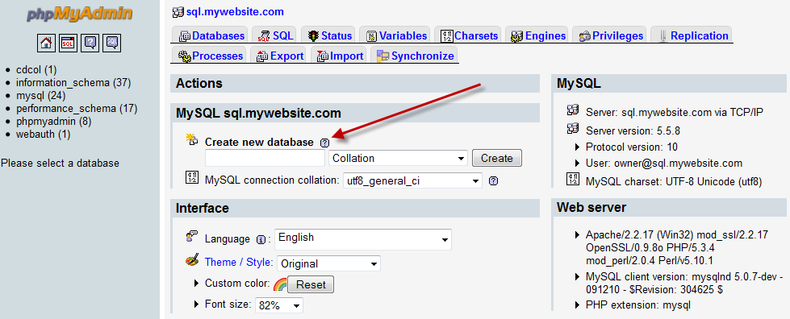Click the Theme / Style link
790x319 pixels.
click(x=238, y=262)
